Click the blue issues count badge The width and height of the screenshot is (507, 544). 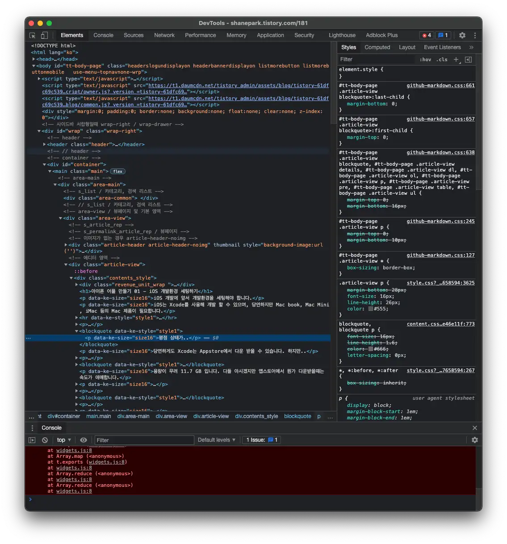(443, 35)
